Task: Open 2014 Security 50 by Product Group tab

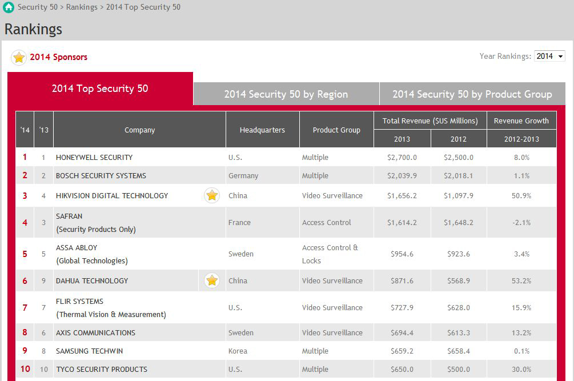Action: (472, 94)
